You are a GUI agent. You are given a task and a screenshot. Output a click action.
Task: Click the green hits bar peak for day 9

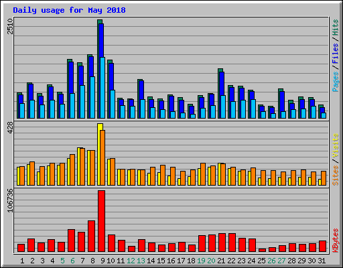tap(100, 21)
